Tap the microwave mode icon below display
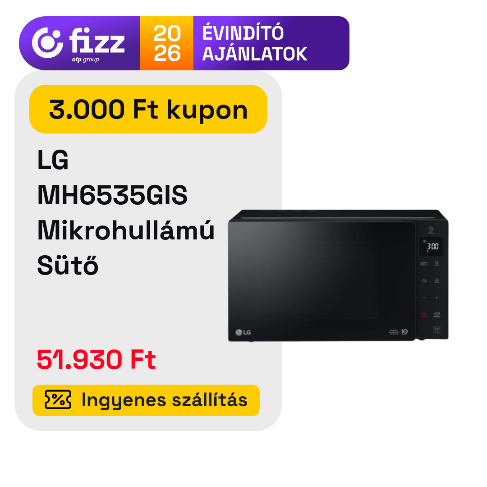The image size is (487, 487). [x=424, y=264]
